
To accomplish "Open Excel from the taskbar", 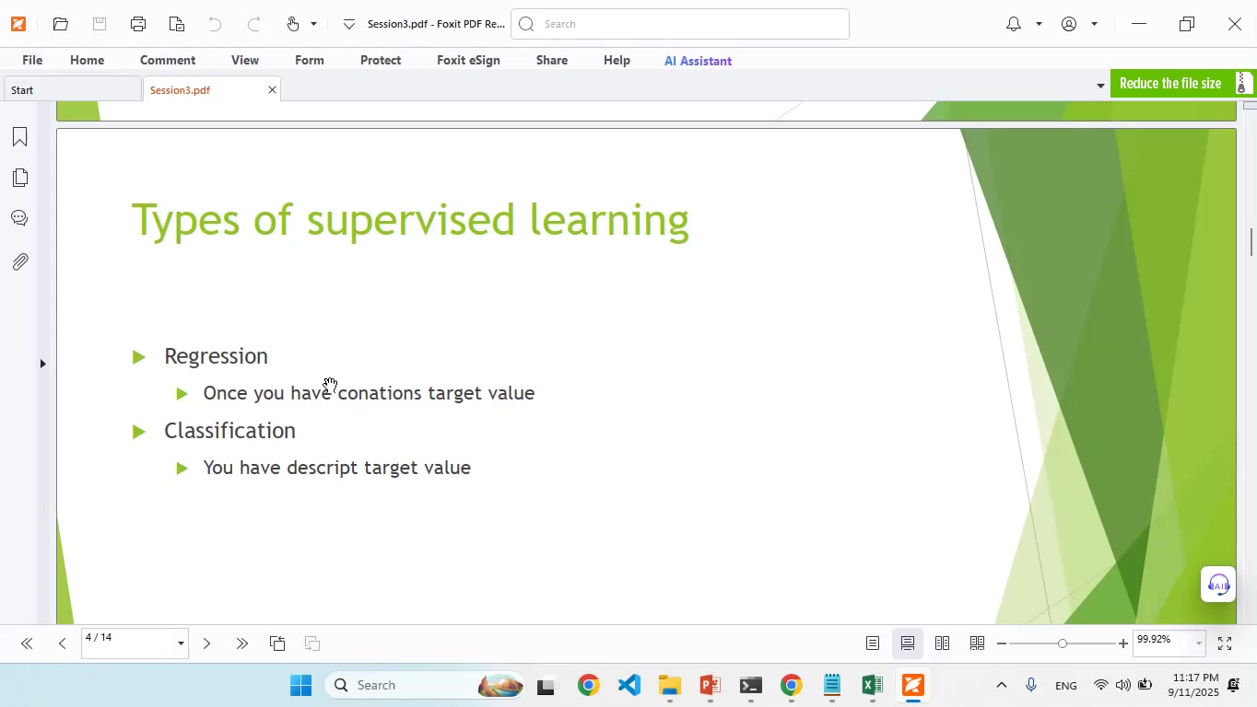I will (x=871, y=685).
